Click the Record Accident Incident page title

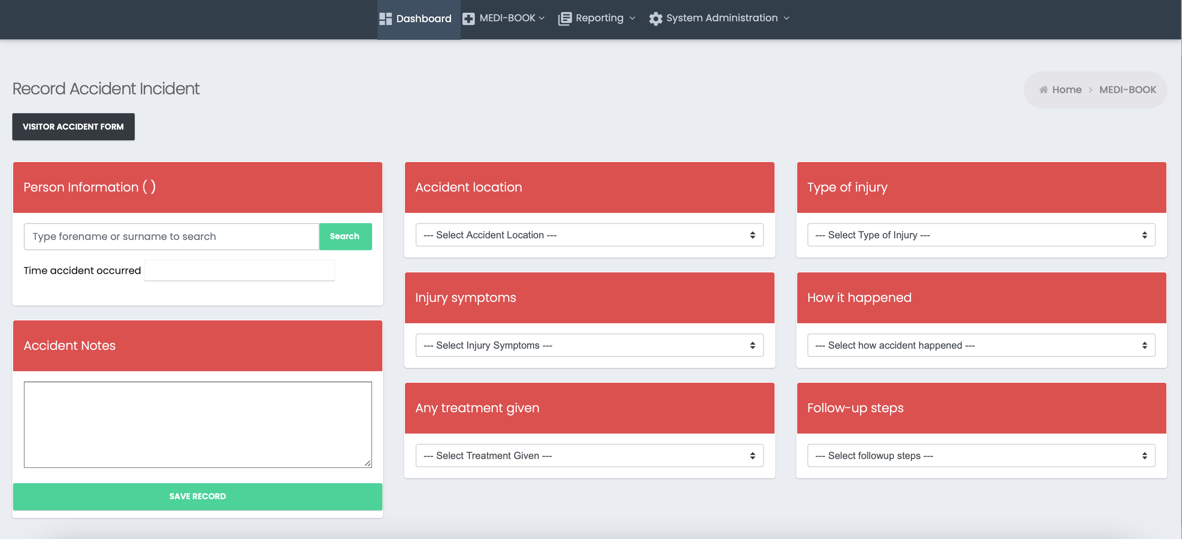coord(106,89)
